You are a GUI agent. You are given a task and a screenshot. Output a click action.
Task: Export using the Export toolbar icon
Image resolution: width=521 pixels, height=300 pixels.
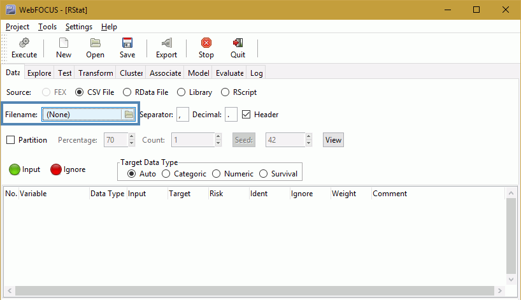pos(166,48)
